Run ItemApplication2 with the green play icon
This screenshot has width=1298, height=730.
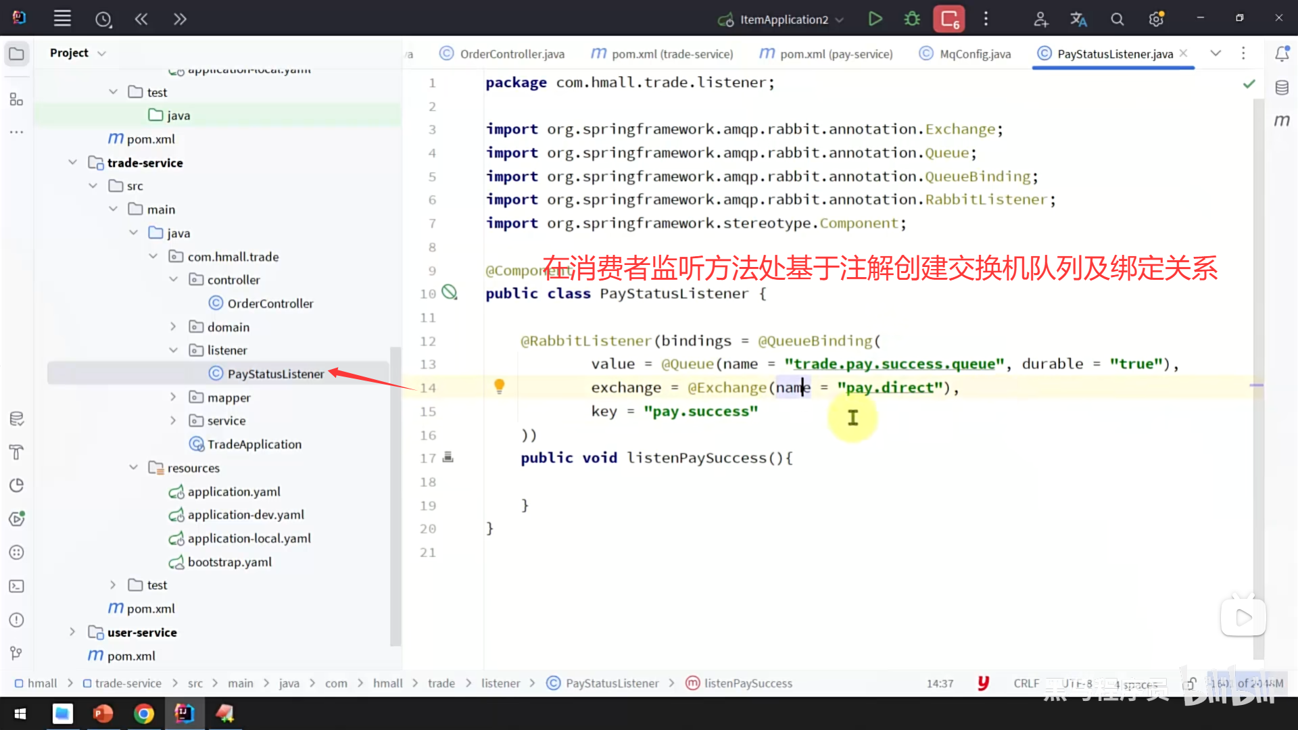pos(875,19)
